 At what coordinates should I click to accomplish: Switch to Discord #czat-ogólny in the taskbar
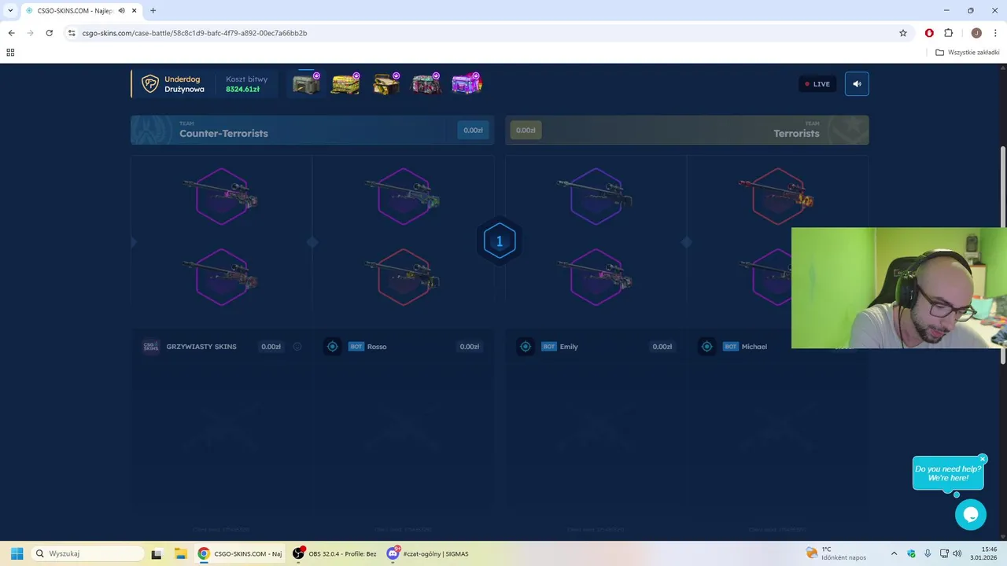point(429,553)
